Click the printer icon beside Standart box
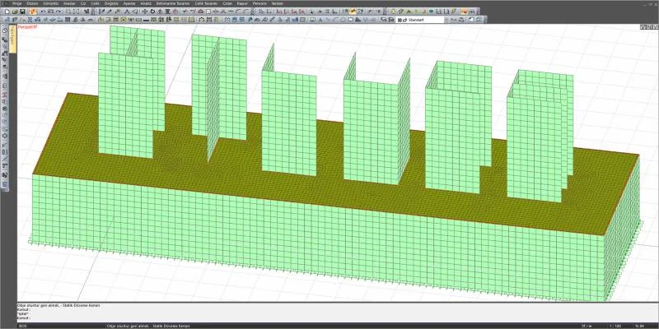This screenshot has width=659, height=329. [x=461, y=20]
